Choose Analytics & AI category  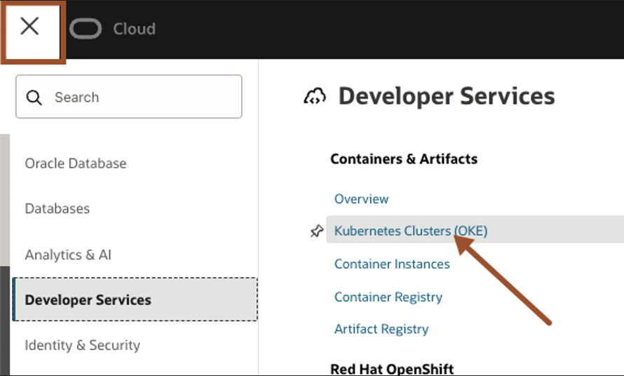(x=68, y=255)
